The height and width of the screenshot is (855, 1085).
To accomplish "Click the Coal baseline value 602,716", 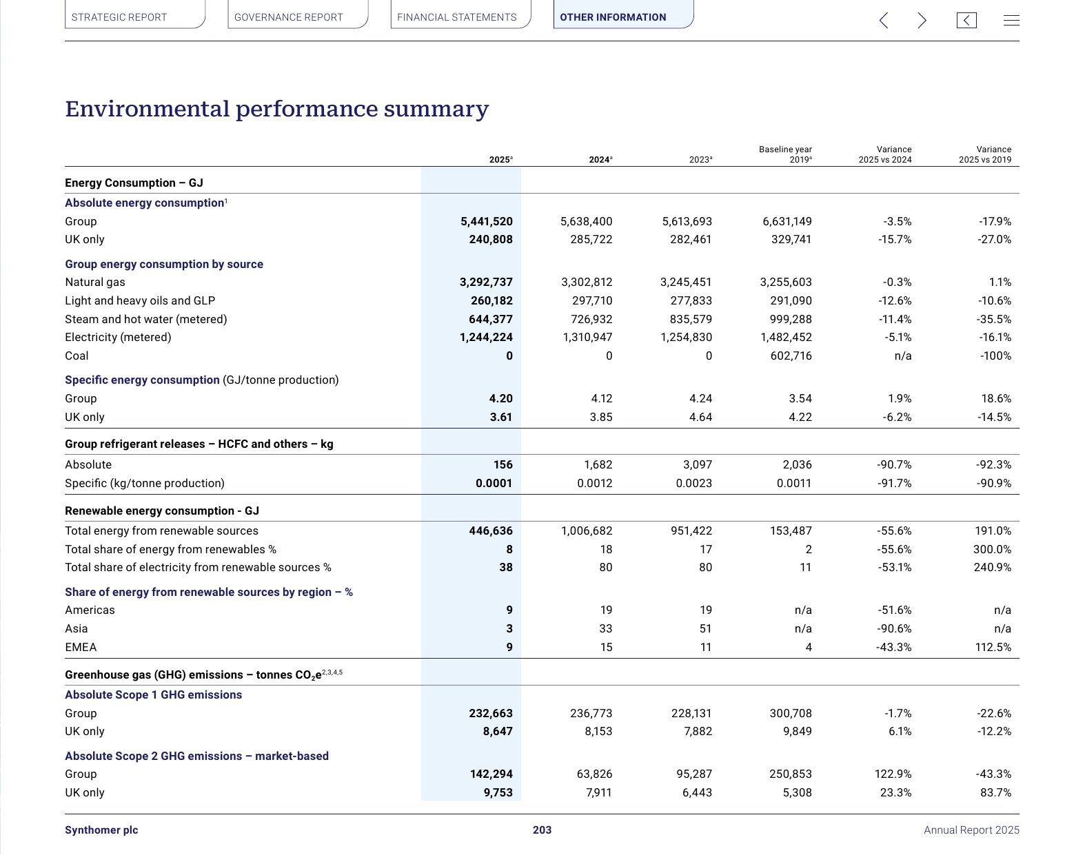I will pyautogui.click(x=791, y=356).
